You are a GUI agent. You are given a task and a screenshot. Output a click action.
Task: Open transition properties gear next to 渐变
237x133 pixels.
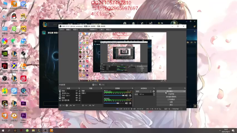coord(154,91)
